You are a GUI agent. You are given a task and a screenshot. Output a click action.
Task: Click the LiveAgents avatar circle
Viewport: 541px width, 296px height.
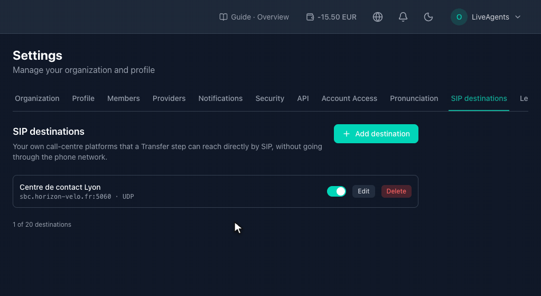[x=459, y=17]
